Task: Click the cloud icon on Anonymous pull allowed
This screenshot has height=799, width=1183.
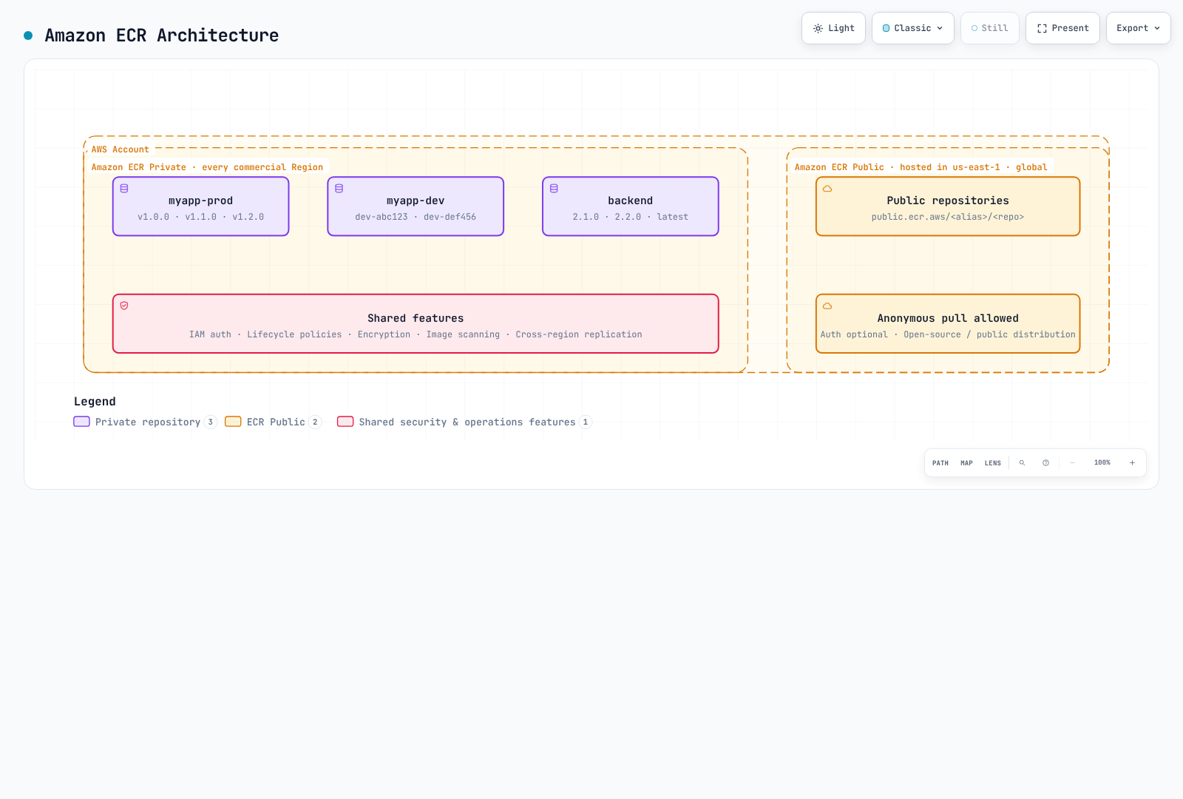Action: click(827, 306)
